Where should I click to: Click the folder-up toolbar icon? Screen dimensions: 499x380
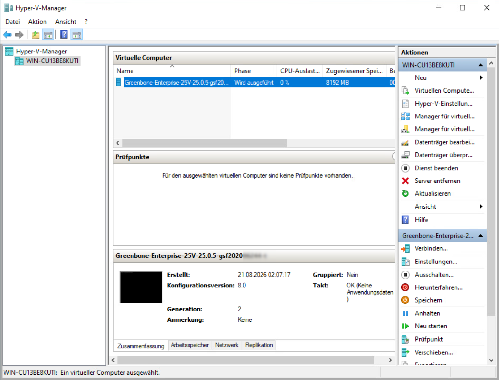pyautogui.click(x=36, y=35)
